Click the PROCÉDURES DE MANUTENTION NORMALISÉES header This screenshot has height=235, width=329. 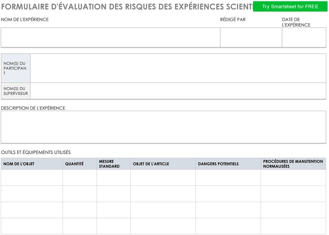pos(293,164)
